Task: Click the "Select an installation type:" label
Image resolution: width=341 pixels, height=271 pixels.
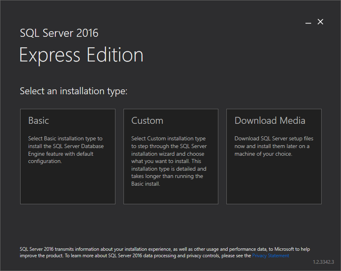Action: (x=73, y=91)
